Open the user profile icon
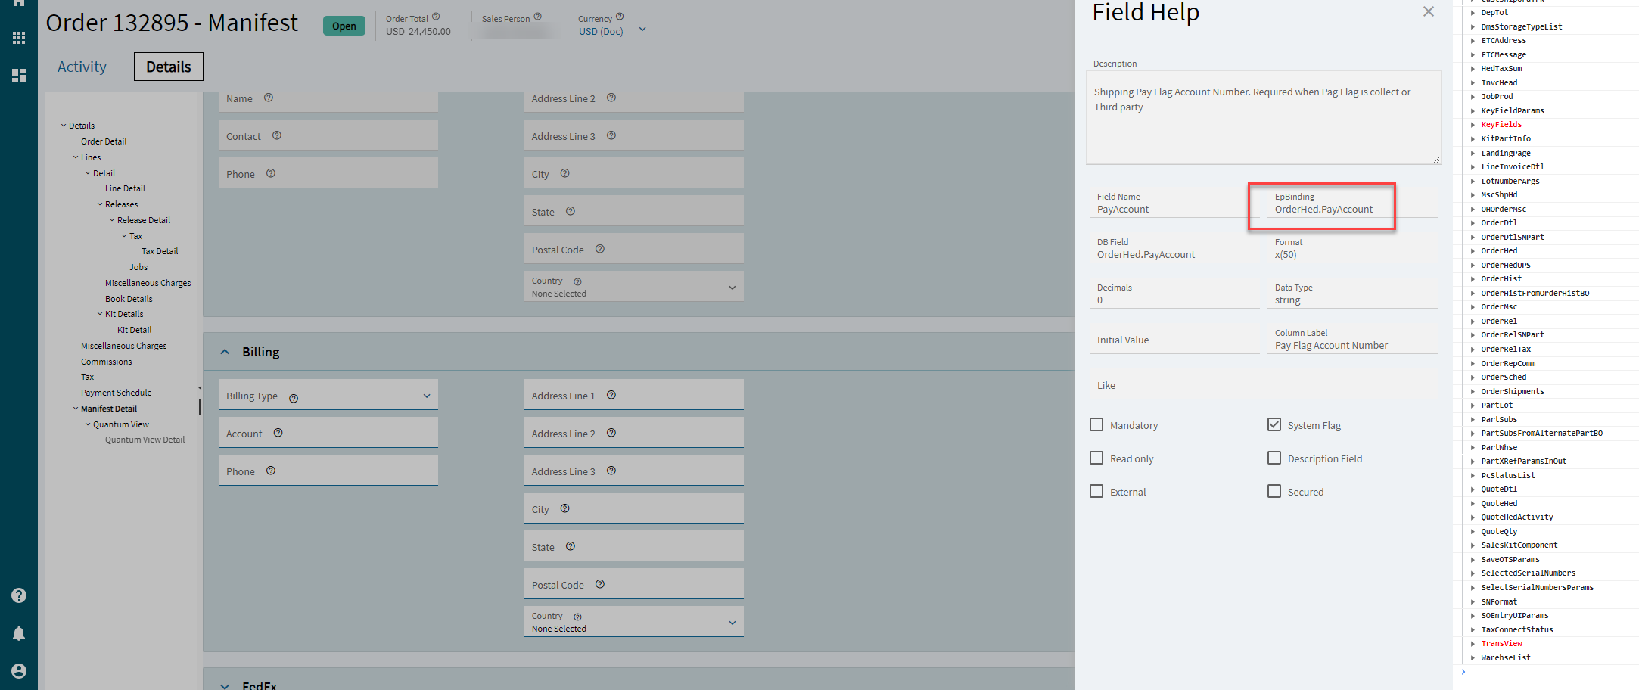 [18, 671]
